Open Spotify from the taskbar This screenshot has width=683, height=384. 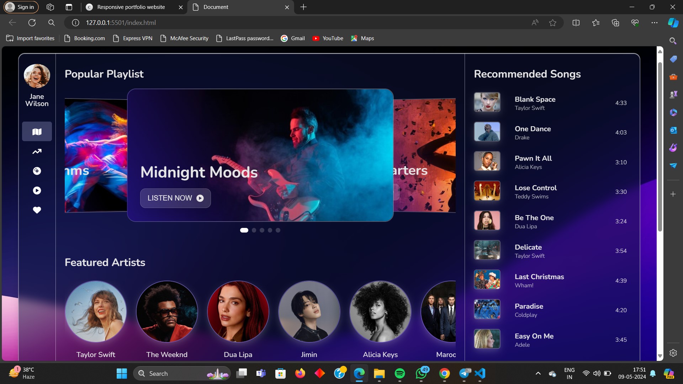pyautogui.click(x=400, y=373)
